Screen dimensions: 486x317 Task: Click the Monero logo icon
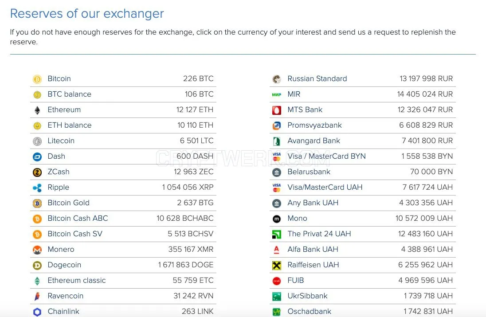click(x=37, y=250)
